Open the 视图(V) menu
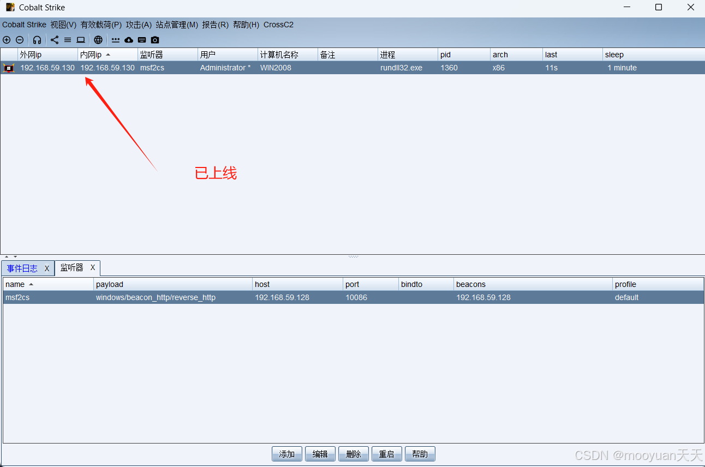This screenshot has height=467, width=705. click(63, 25)
